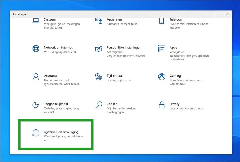Click 'Verteller, vergrootglas, hoog contrast' text

click(61, 110)
